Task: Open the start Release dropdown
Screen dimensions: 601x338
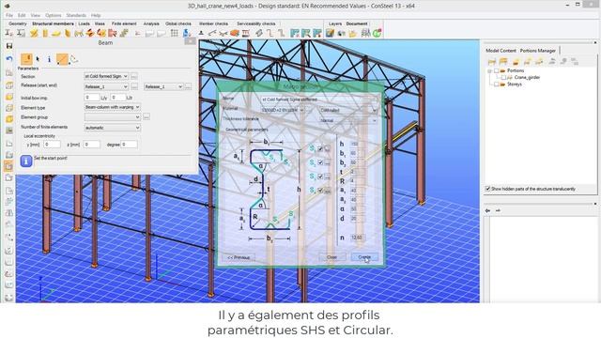Action: (x=106, y=86)
